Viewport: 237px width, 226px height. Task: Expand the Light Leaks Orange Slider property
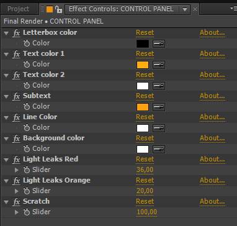coord(17,191)
